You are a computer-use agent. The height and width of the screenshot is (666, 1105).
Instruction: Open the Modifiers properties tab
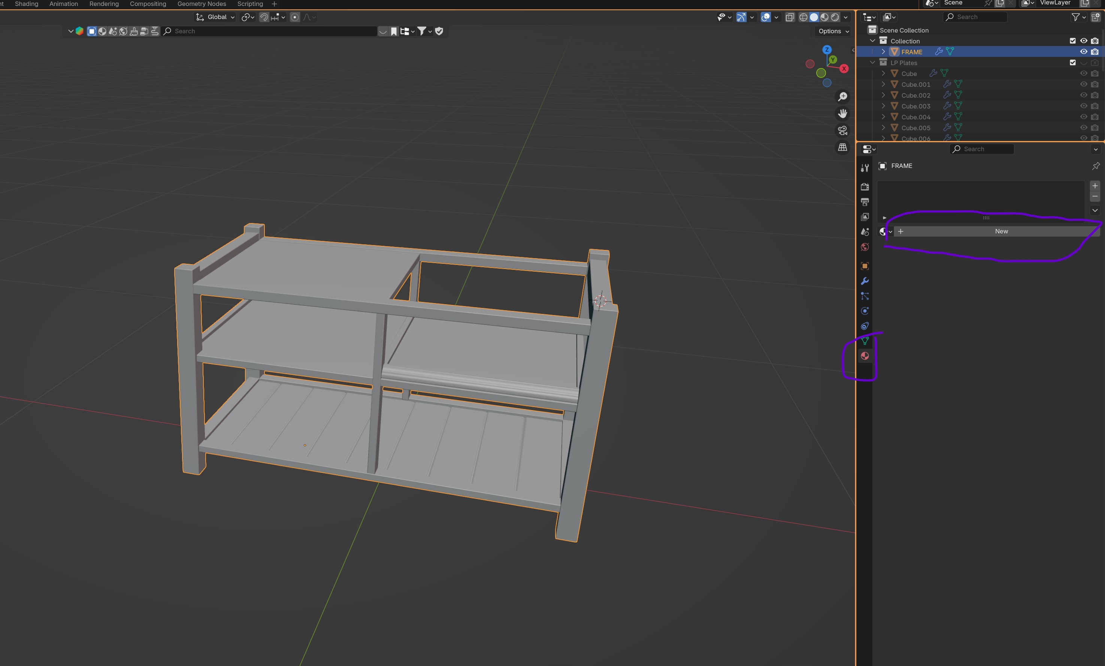[865, 281]
